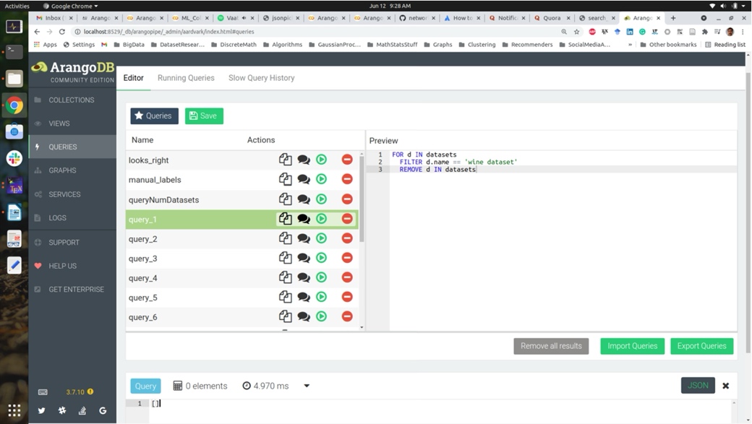Expand the query timing details dropdown arrow

point(307,386)
